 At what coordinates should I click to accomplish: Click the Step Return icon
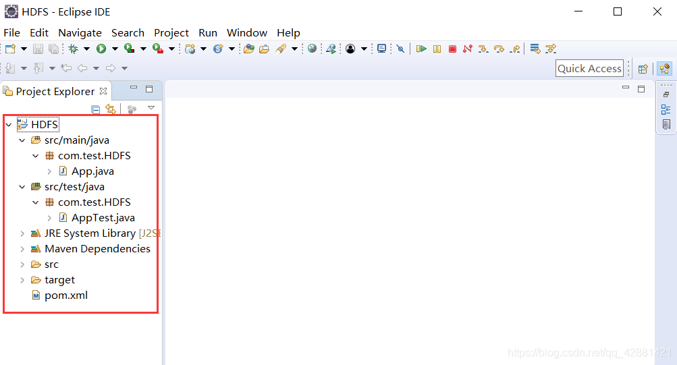coord(514,49)
